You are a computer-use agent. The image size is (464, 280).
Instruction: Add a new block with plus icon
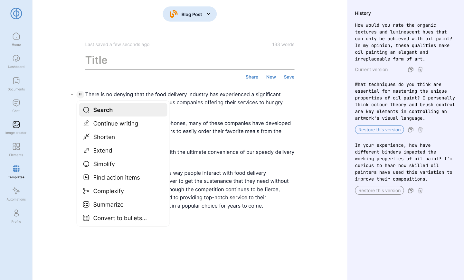click(72, 95)
